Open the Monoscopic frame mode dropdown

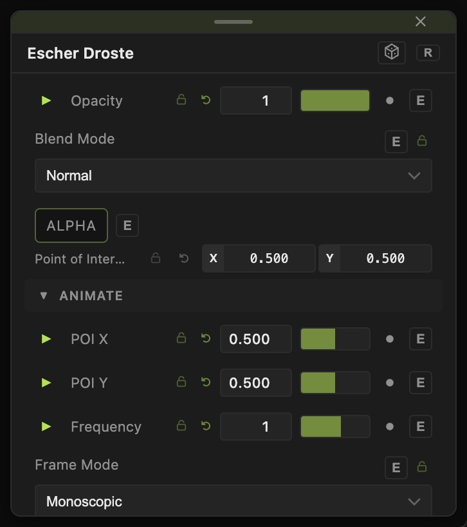[233, 501]
